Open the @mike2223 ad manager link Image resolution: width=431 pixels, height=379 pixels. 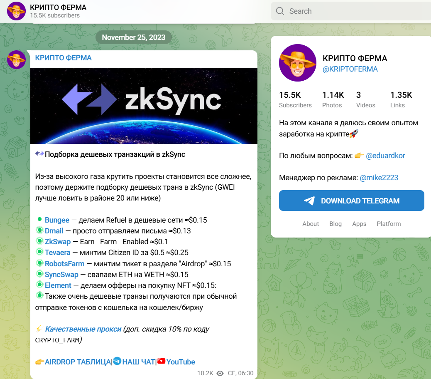pyautogui.click(x=379, y=178)
